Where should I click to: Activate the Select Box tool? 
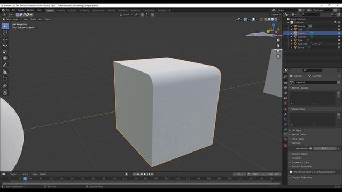pyautogui.click(x=5, y=26)
